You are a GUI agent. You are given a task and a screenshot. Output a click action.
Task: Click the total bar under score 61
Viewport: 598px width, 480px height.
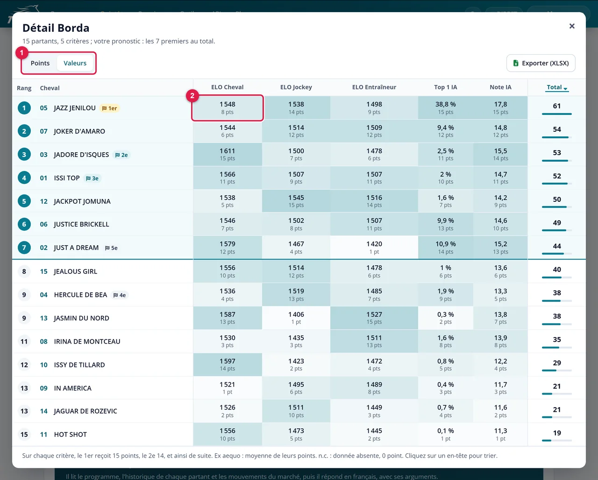[557, 114]
